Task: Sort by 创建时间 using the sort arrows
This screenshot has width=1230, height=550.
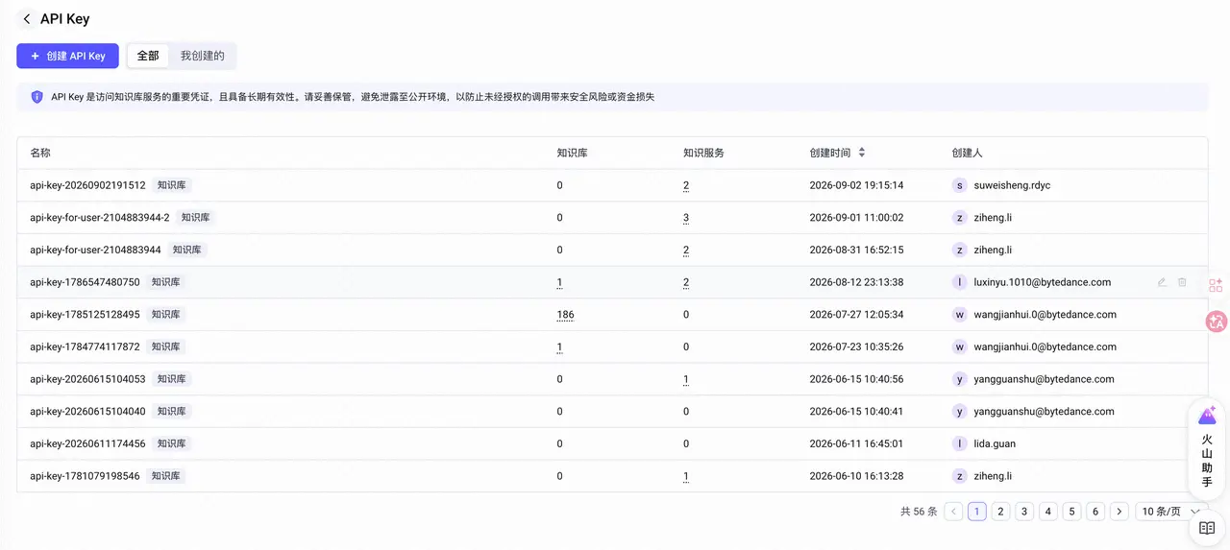Action: [x=862, y=153]
